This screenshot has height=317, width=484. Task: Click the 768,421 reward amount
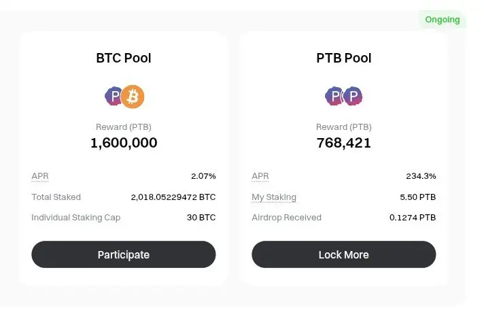pos(343,143)
